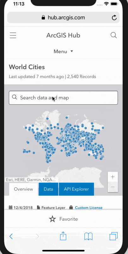Tap the map attribution Esri, HERE, Garmin

31,180
